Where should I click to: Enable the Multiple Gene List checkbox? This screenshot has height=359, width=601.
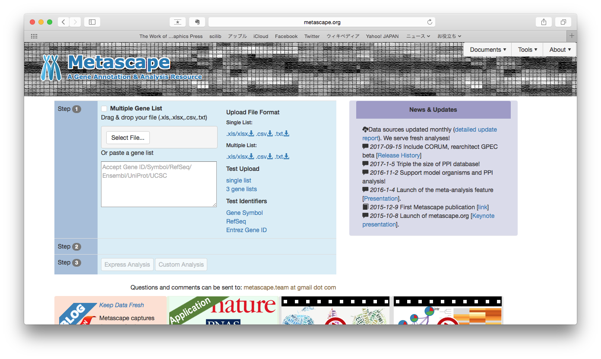[104, 109]
